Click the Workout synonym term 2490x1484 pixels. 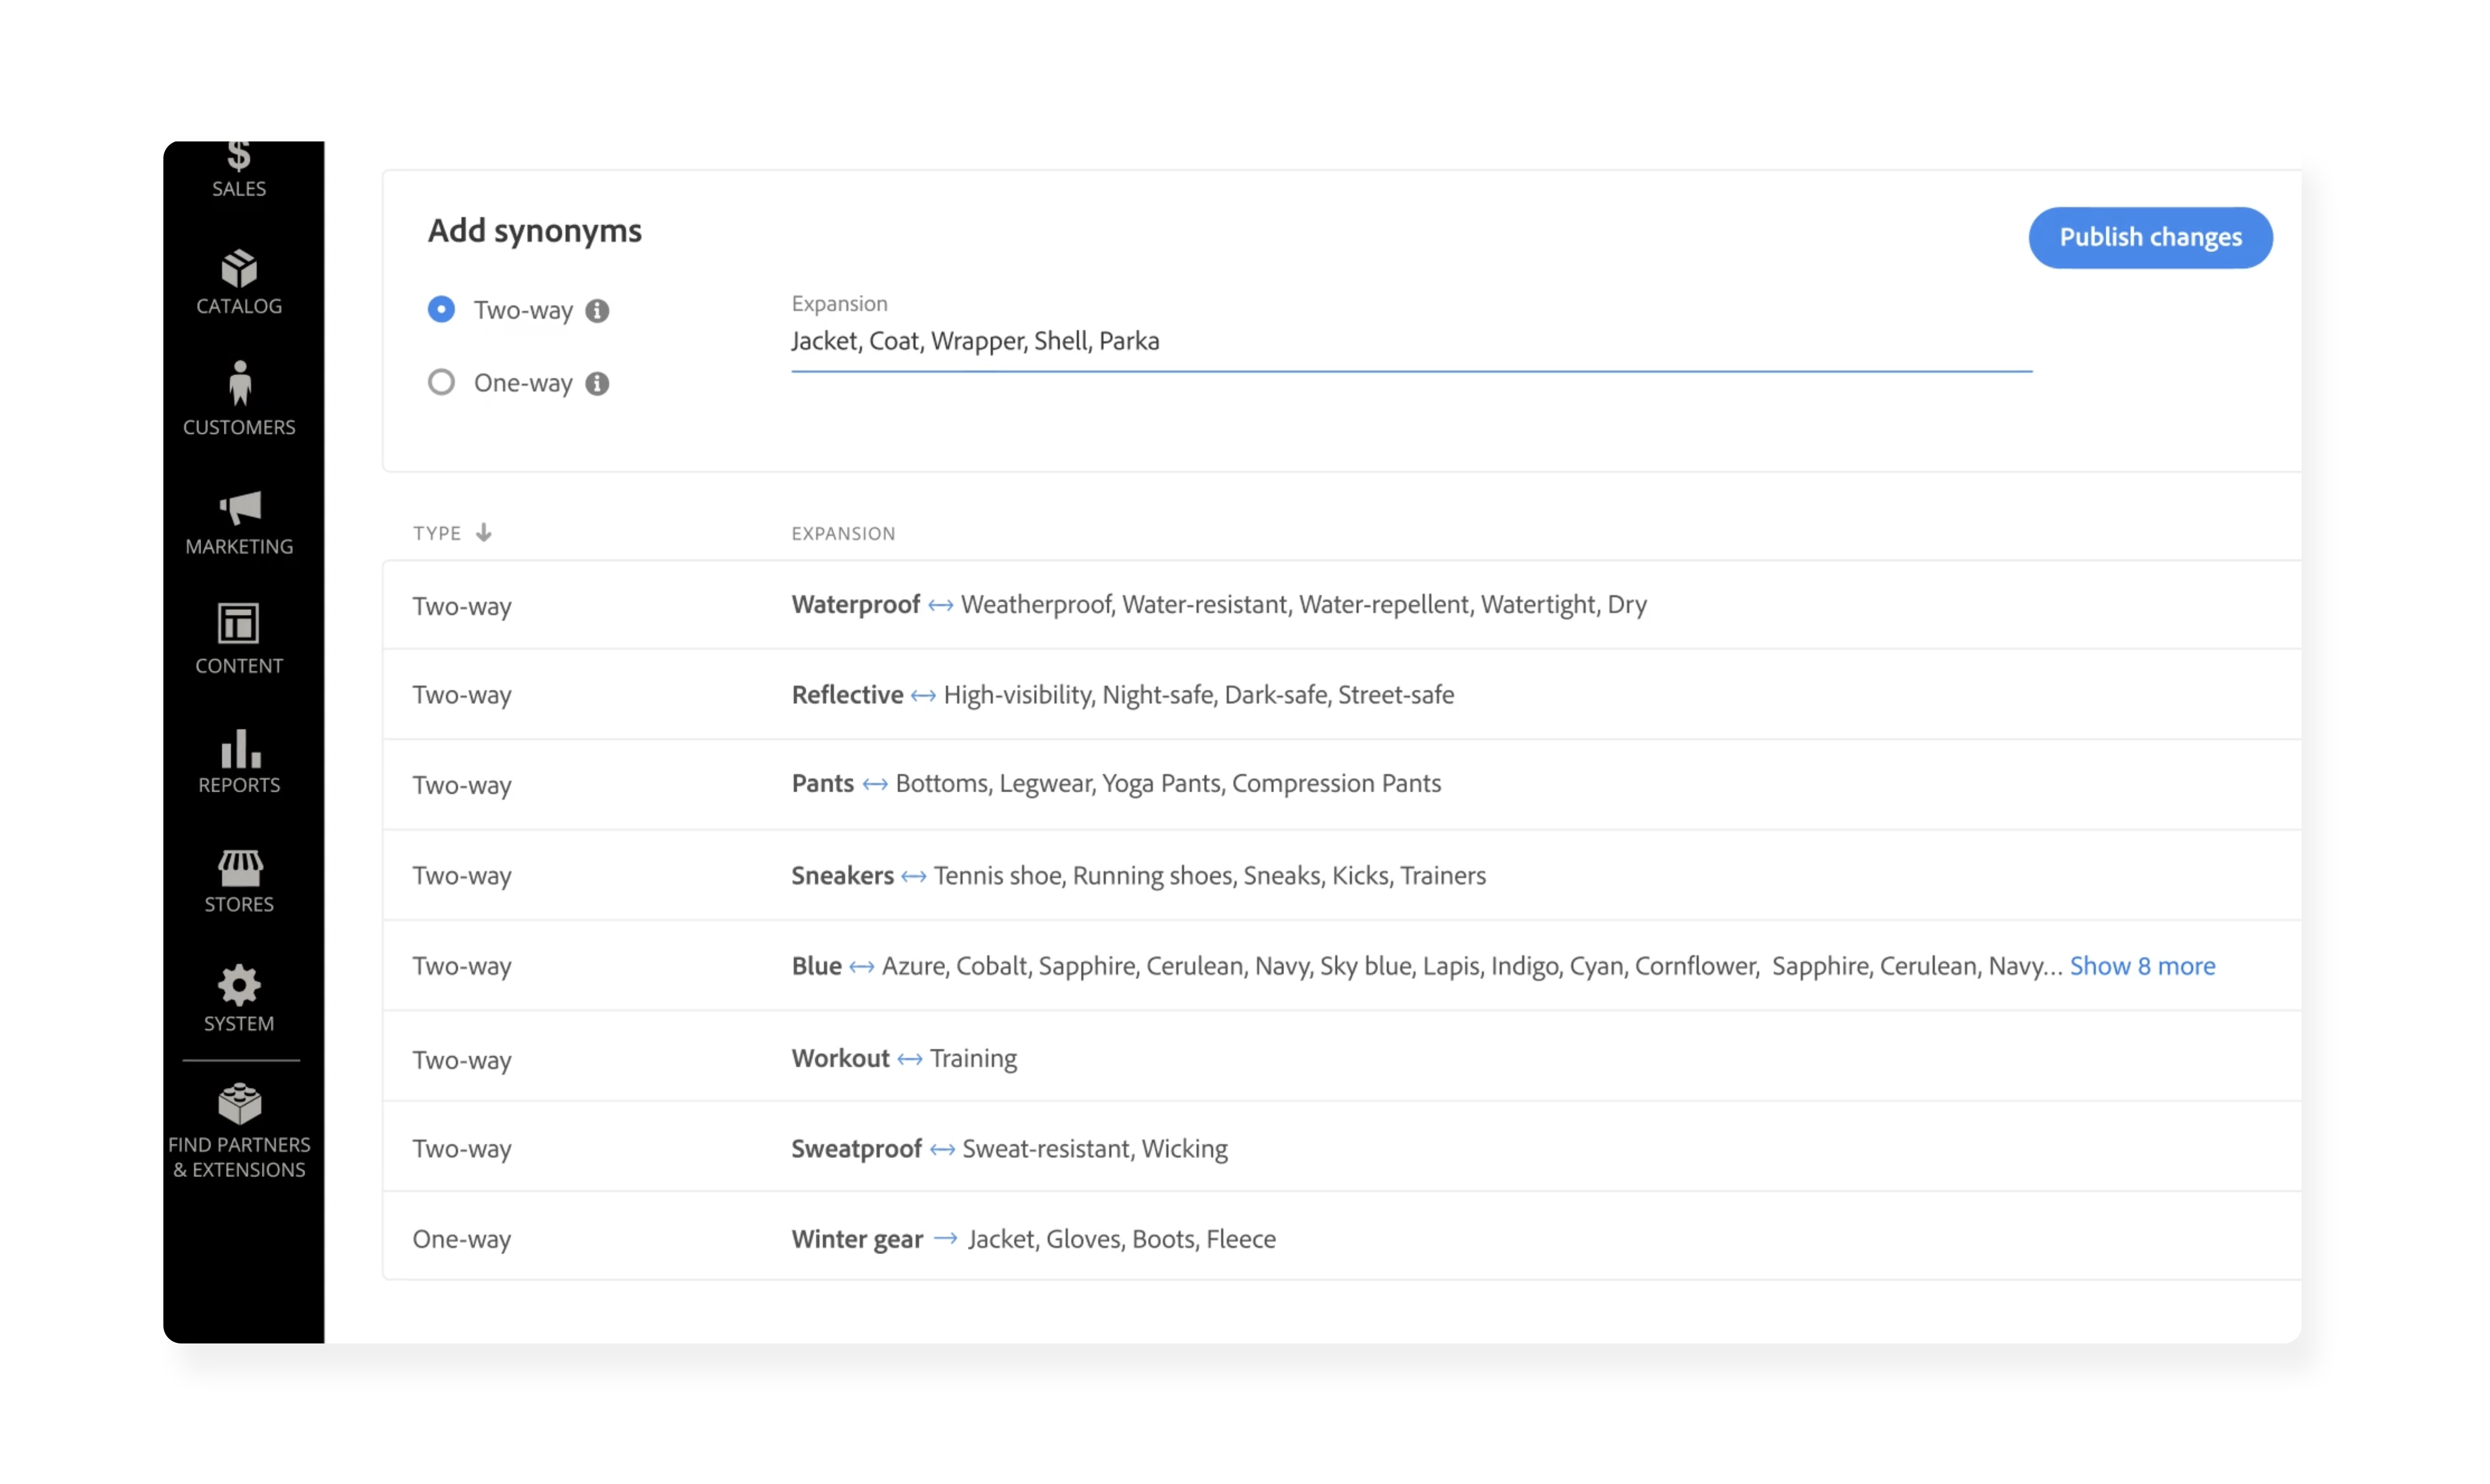click(x=840, y=1059)
